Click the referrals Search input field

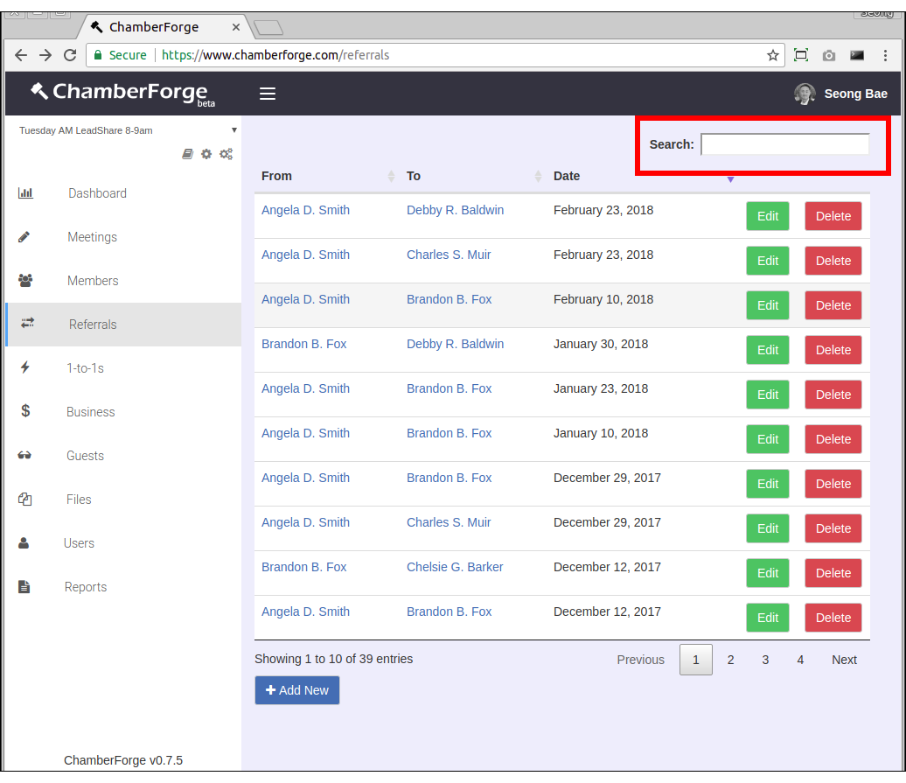point(784,144)
